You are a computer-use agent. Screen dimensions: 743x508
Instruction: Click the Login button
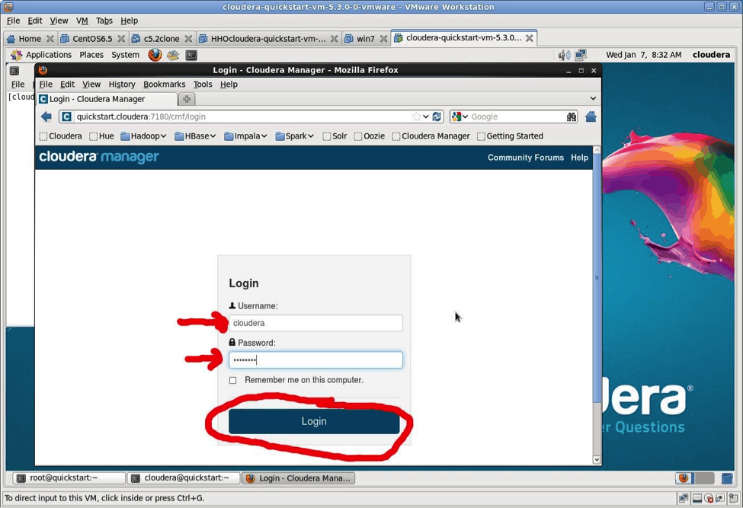coord(314,421)
